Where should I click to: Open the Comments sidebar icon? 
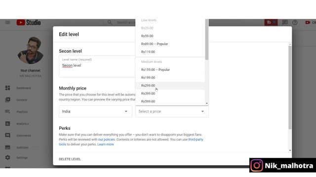pos(8,136)
